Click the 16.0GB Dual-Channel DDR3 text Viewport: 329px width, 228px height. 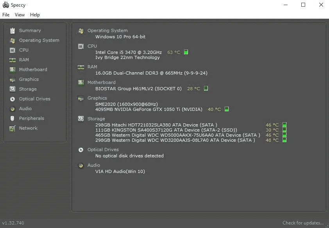pos(151,73)
